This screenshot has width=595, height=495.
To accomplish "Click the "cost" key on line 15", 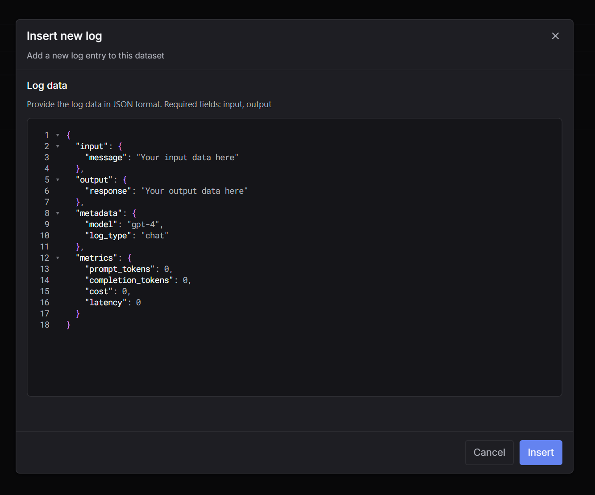I will [99, 291].
